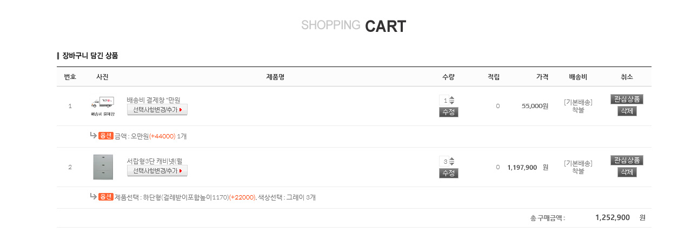Open 선택사항변경/추가 for the shipping fee item
Viewport: 691px width, 233px height.
click(157, 110)
